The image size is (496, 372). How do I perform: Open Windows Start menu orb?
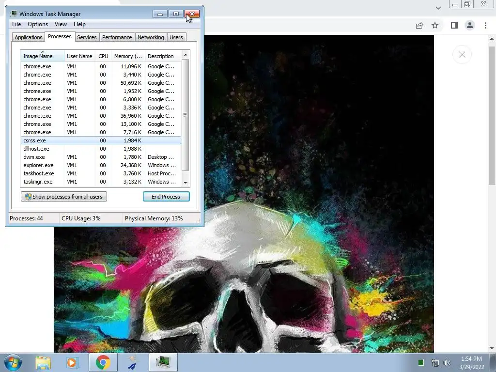click(13, 362)
